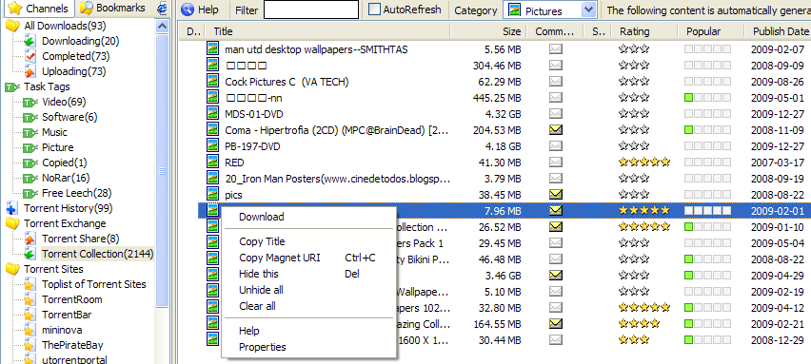Click the popularity bar of Coma - Hipertrofia row
This screenshot has height=364, width=811.
pyautogui.click(x=707, y=129)
